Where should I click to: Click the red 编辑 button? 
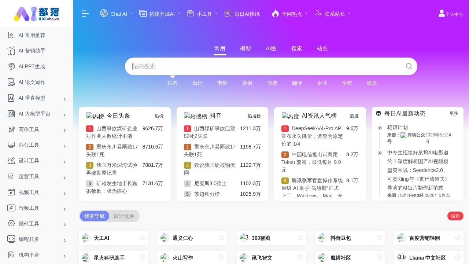point(455,216)
